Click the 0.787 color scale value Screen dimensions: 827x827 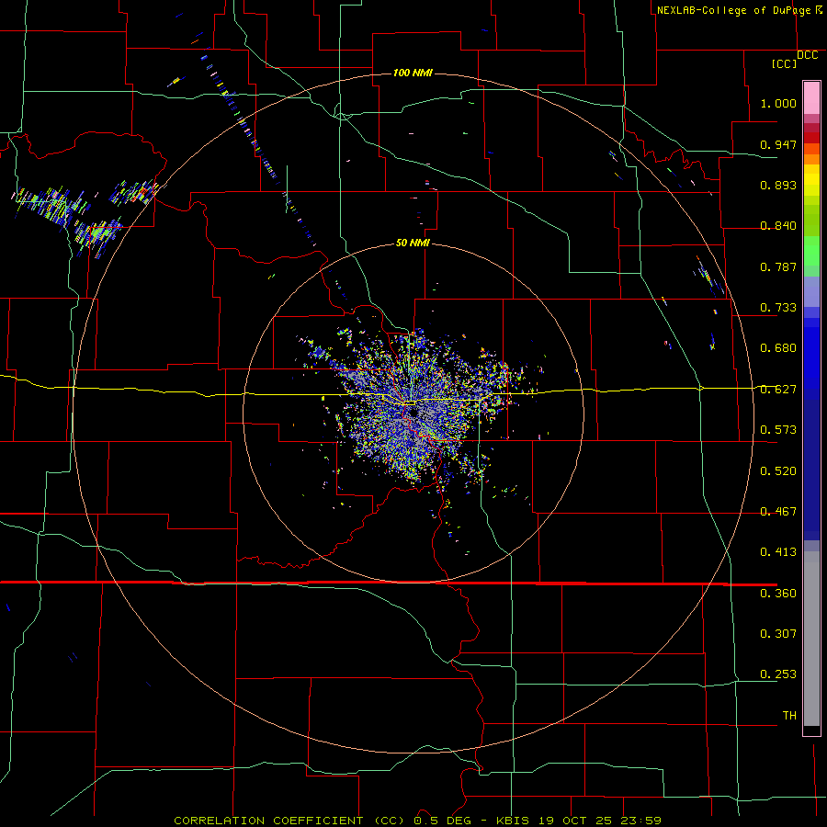coord(778,266)
